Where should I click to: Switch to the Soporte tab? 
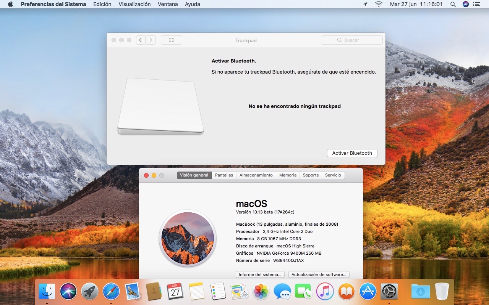point(311,175)
